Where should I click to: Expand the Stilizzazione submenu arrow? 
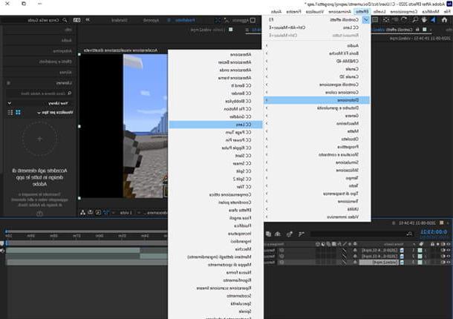coord(267,170)
